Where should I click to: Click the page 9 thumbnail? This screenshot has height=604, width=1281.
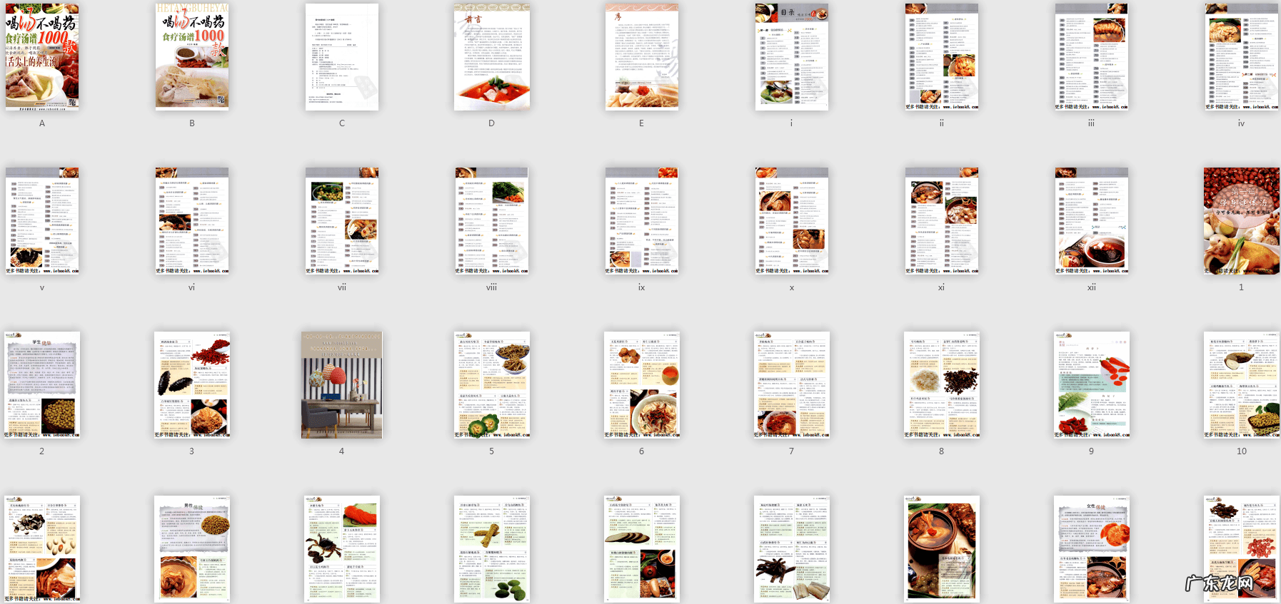click(x=1092, y=385)
